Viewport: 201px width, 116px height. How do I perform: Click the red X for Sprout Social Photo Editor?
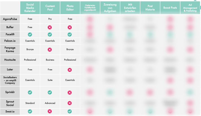[70, 103]
